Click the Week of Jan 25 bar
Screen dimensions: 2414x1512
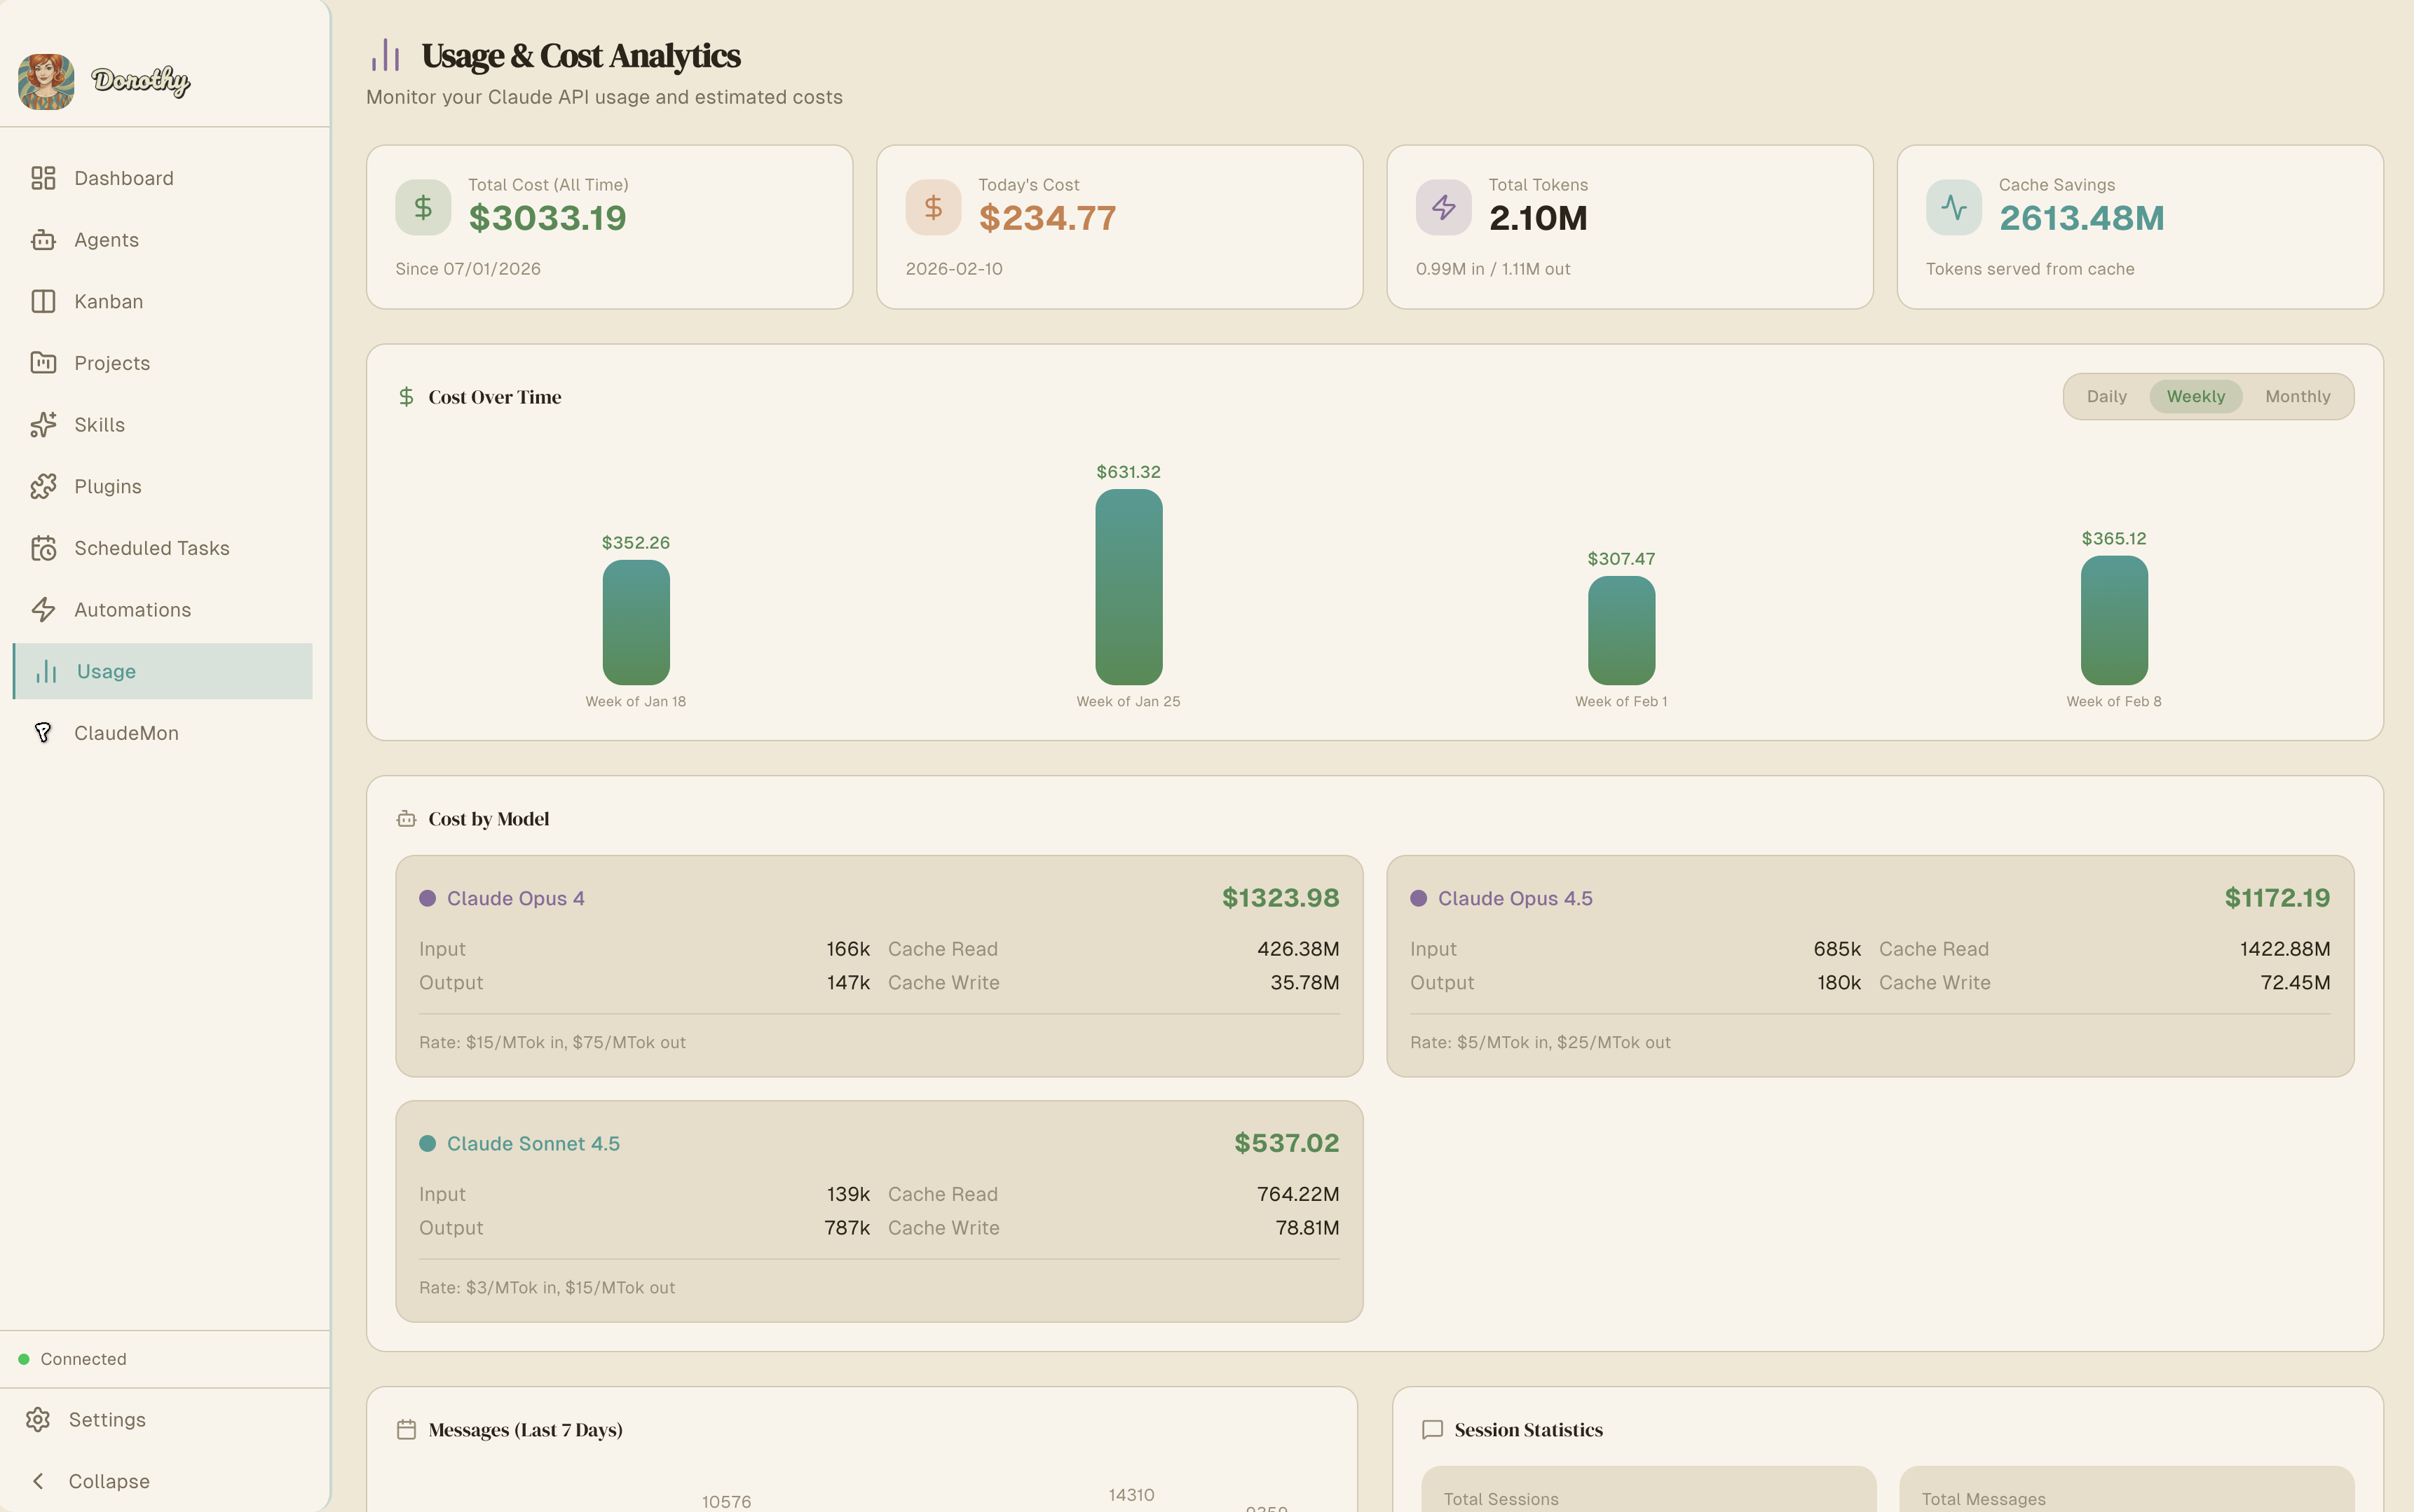(x=1128, y=587)
